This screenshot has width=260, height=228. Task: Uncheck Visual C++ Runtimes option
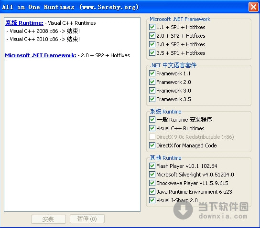tap(152, 128)
